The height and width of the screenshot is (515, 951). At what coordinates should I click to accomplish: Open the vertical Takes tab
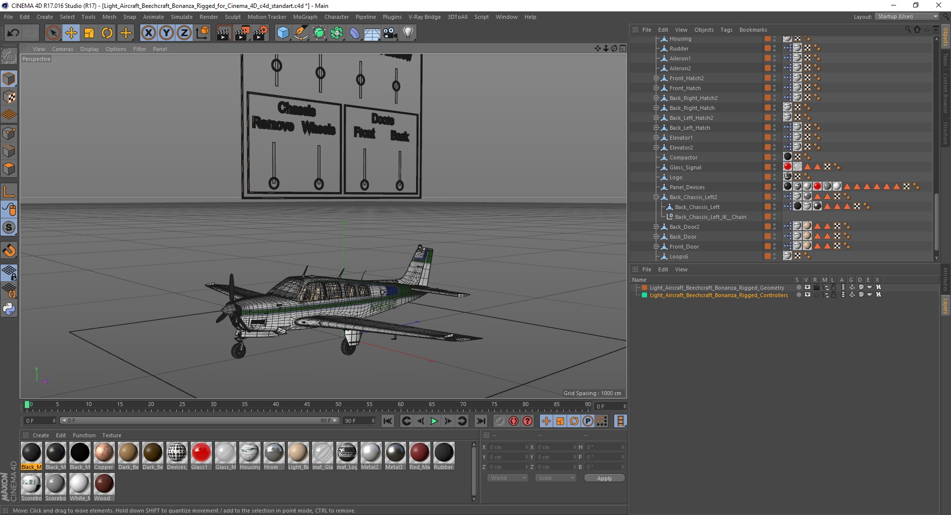click(x=946, y=59)
